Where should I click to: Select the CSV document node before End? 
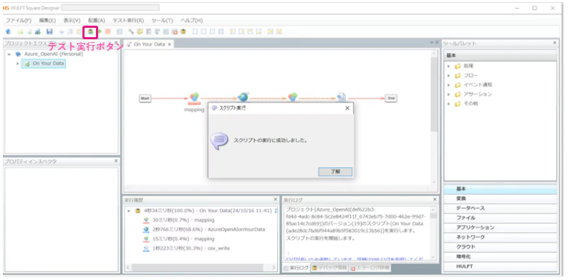342,98
